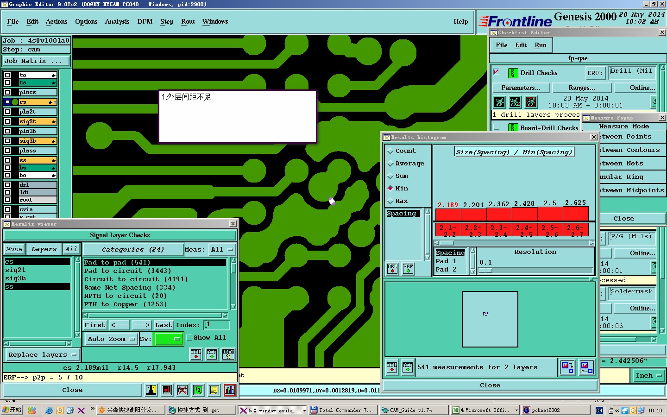667x417 pixels.
Task: Click the Internet Explorer quick launch icon
Action: coord(49,410)
